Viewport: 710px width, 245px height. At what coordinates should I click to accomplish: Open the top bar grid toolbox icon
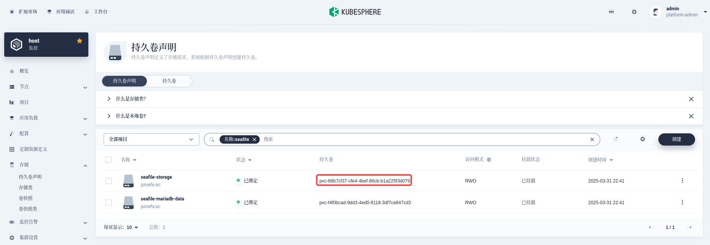[x=611, y=12]
